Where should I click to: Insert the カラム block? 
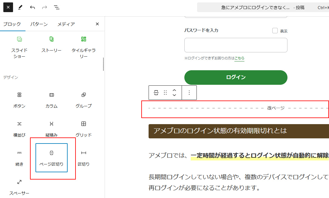click(51, 95)
